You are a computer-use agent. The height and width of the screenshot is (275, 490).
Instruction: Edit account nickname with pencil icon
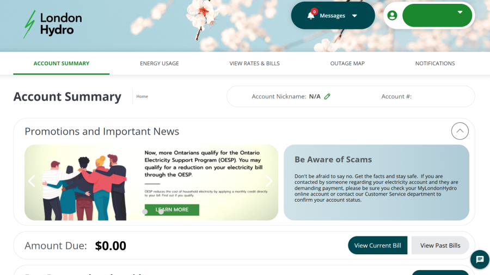tap(327, 96)
